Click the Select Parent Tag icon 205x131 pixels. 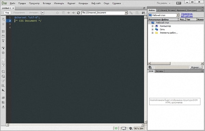[x=3, y=48]
